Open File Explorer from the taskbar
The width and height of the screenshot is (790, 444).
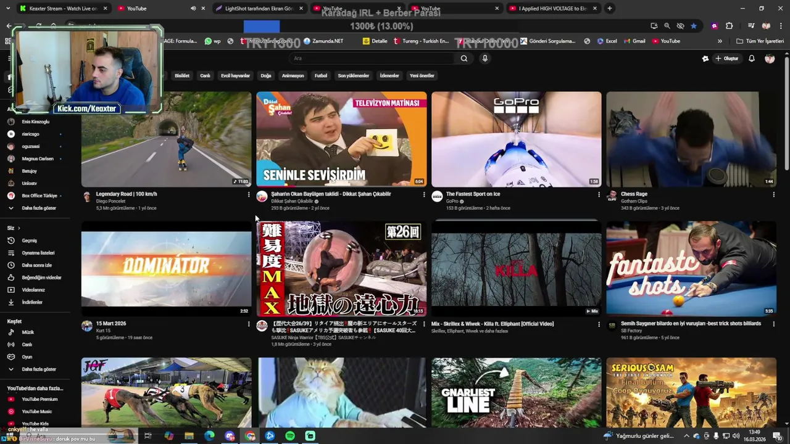[x=189, y=436]
